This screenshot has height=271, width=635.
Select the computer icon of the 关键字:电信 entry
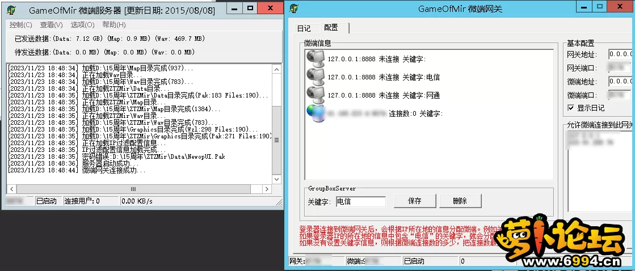315,77
